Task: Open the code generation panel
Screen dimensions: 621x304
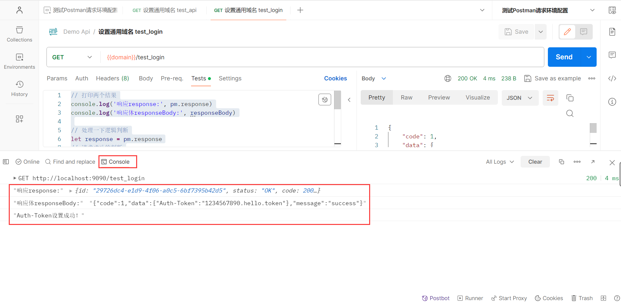Action: point(612,78)
